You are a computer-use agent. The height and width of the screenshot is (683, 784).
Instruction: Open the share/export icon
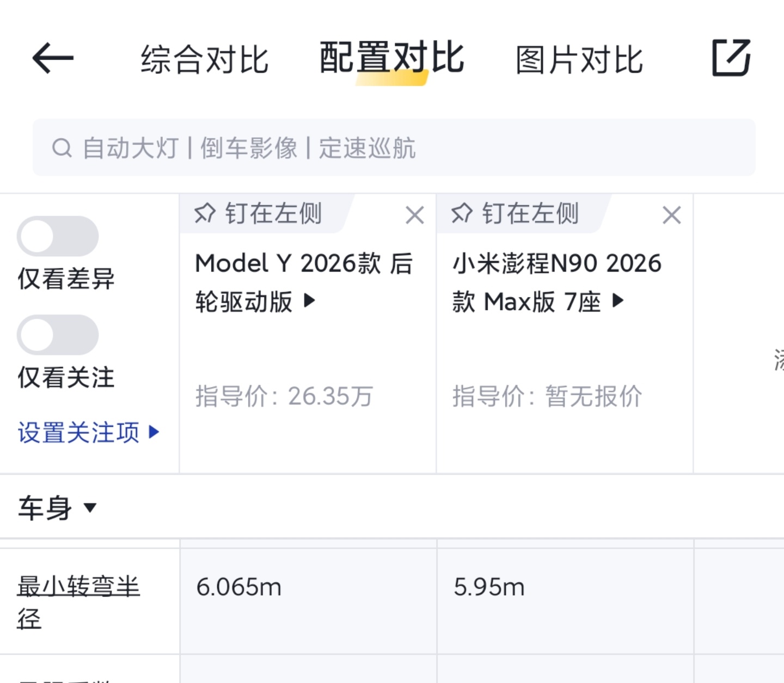[731, 58]
